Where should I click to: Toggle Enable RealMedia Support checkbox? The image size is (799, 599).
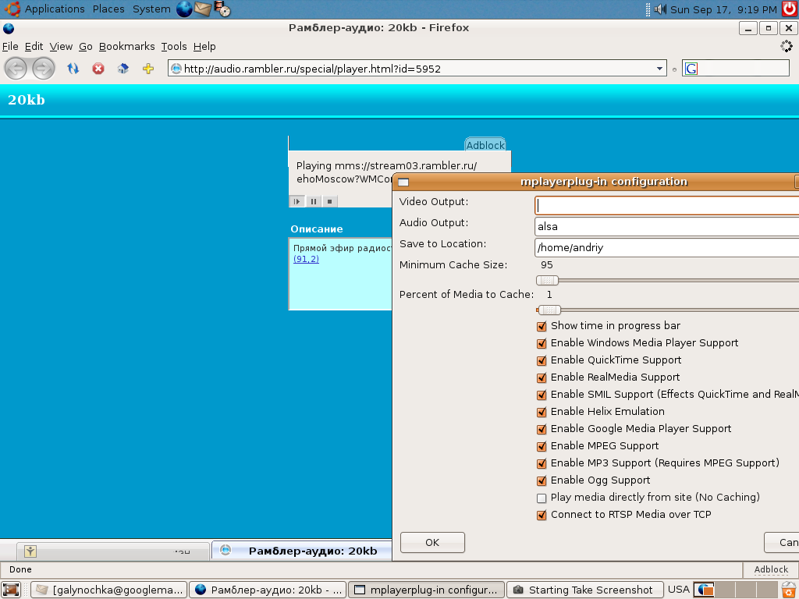(542, 377)
